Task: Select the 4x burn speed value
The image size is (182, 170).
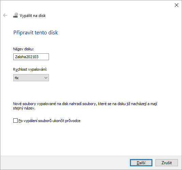Action: (17, 78)
